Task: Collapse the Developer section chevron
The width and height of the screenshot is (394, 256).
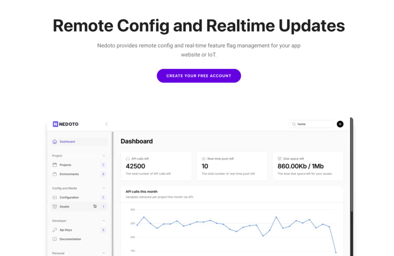Action: [104, 220]
